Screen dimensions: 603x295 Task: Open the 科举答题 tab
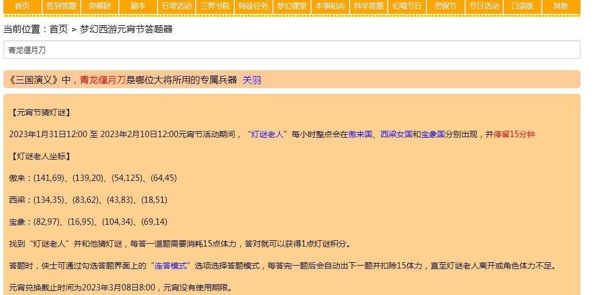pos(369,6)
